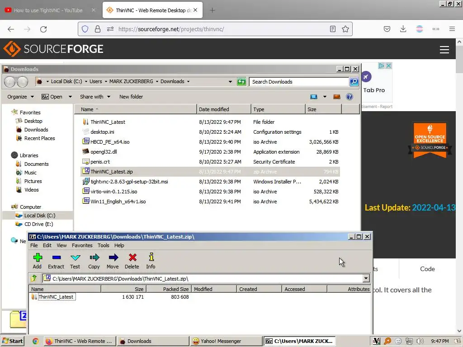Click the site padlock icon in address bar

98,29
